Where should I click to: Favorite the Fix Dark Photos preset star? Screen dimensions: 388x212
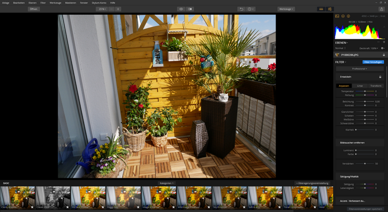click(103, 207)
